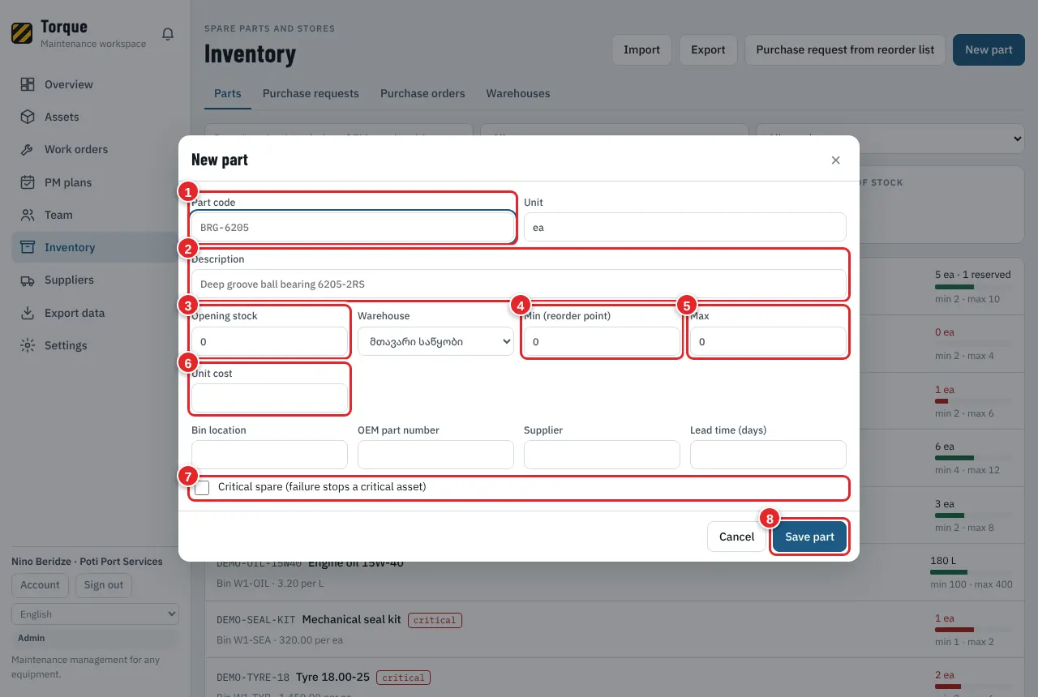Image resolution: width=1038 pixels, height=697 pixels.
Task: Open the Warehouse dropdown
Action: point(435,341)
